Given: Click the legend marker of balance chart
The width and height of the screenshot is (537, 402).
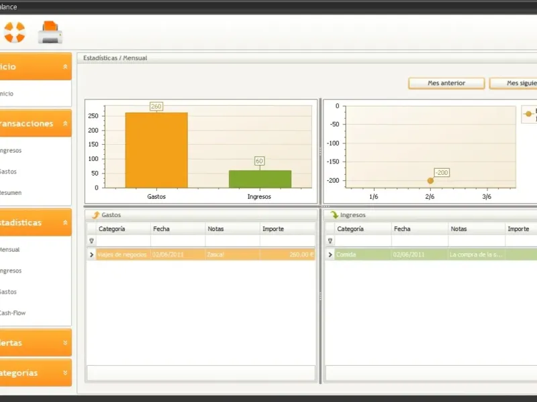Looking at the screenshot, I should pyautogui.click(x=528, y=114).
